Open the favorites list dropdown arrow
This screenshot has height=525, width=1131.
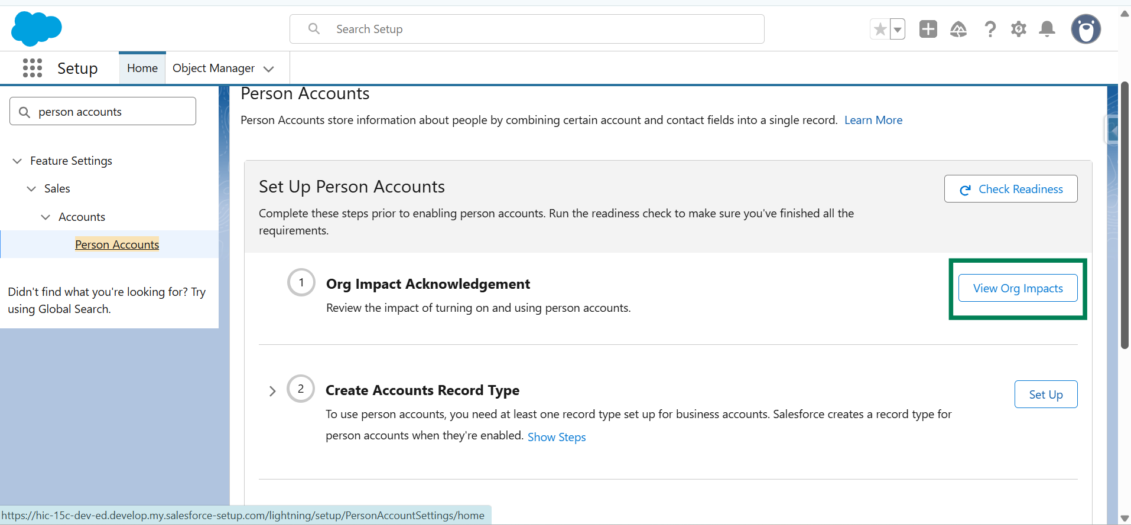point(898,29)
